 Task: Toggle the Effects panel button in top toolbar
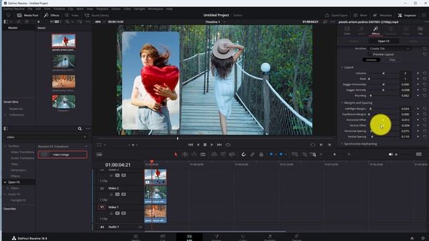(52, 15)
